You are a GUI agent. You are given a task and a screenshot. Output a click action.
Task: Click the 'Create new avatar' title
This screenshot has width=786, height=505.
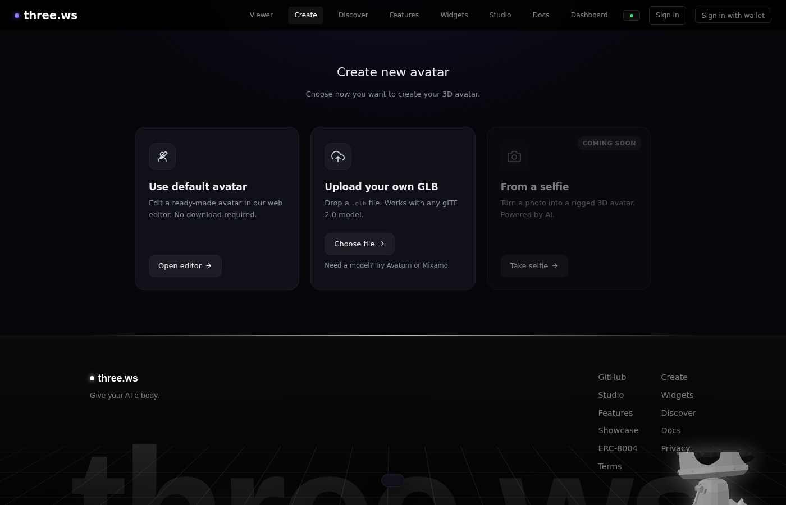393,72
